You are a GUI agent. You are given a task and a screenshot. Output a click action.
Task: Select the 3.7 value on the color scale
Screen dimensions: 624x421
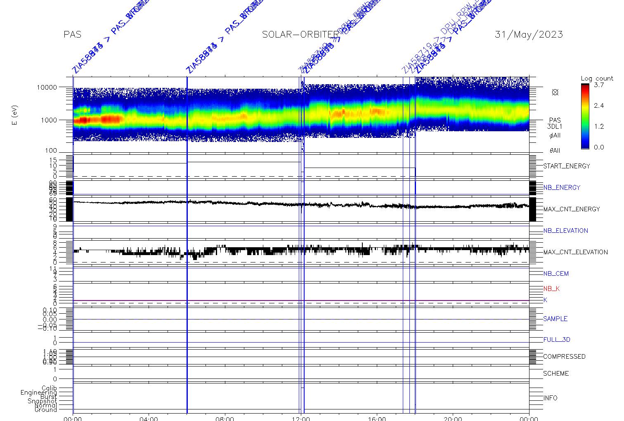pyautogui.click(x=599, y=85)
